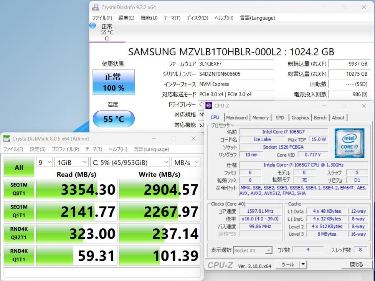
Task: Run the SEQ1M Q8T1 benchmark test
Action: 19,189
